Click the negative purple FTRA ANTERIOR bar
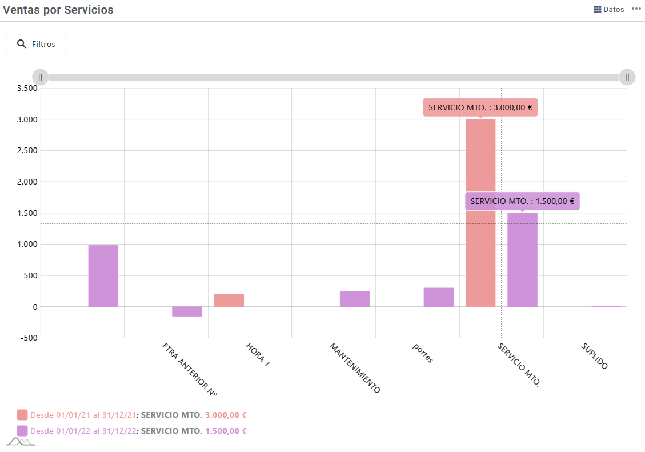The image size is (645, 452). (x=187, y=311)
